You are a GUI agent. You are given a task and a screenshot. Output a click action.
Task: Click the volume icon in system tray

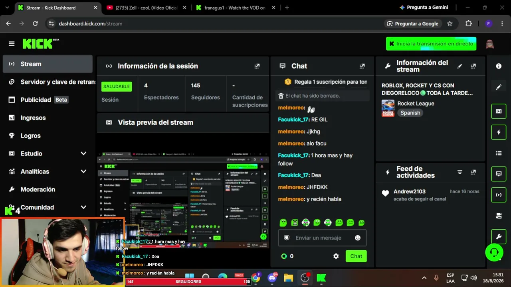click(x=474, y=277)
